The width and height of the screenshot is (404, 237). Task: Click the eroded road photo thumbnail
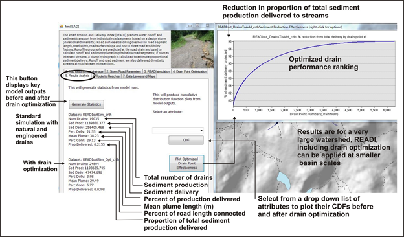coord(192,49)
